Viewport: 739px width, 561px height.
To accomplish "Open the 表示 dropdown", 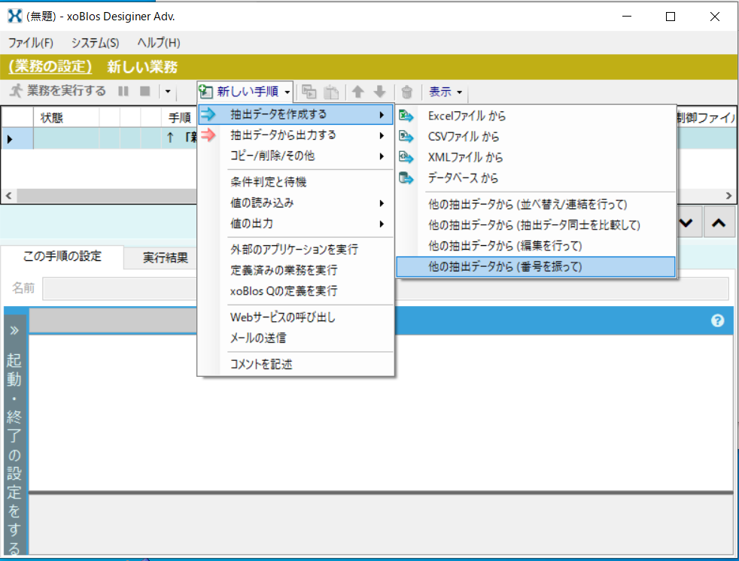I will tap(446, 92).
